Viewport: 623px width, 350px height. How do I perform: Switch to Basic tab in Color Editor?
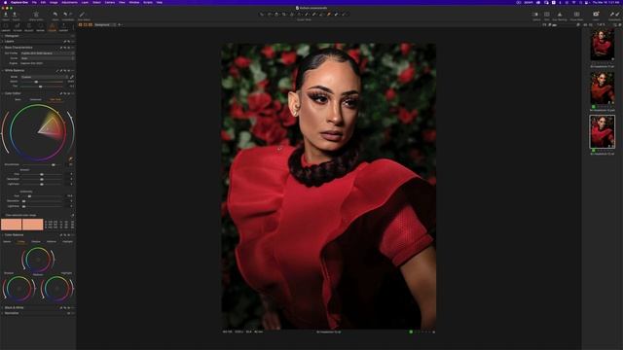tap(18, 99)
